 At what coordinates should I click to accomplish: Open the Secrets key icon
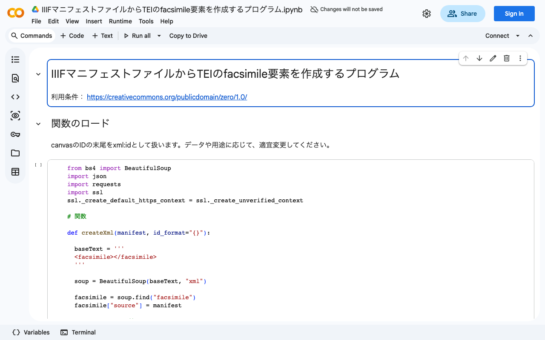click(x=15, y=134)
